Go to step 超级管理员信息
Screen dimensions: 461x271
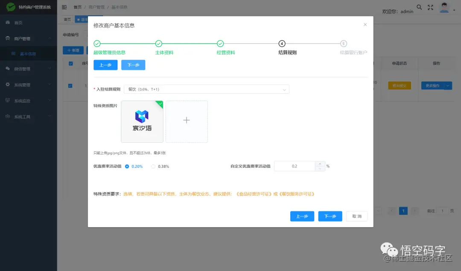[x=109, y=52]
